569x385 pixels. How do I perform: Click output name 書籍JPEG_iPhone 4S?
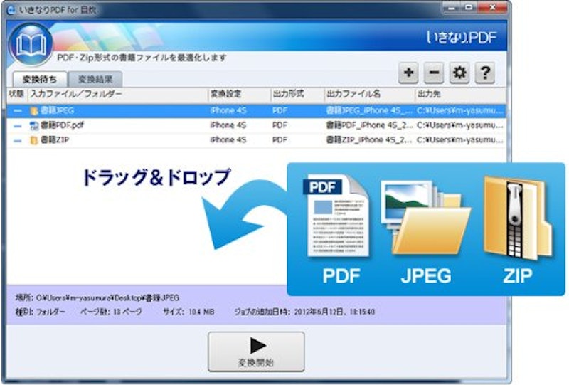(369, 110)
